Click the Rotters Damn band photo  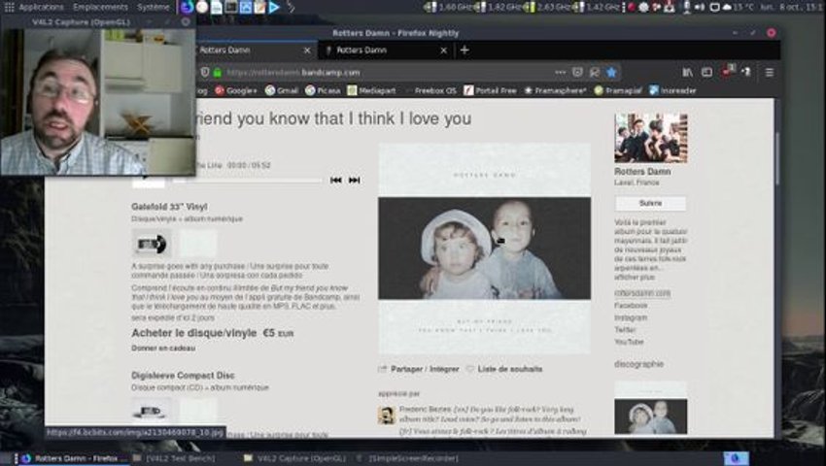pyautogui.click(x=650, y=138)
